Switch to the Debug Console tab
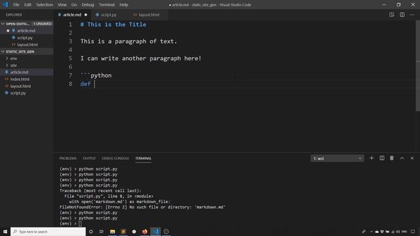Image resolution: width=420 pixels, height=236 pixels. point(115,159)
